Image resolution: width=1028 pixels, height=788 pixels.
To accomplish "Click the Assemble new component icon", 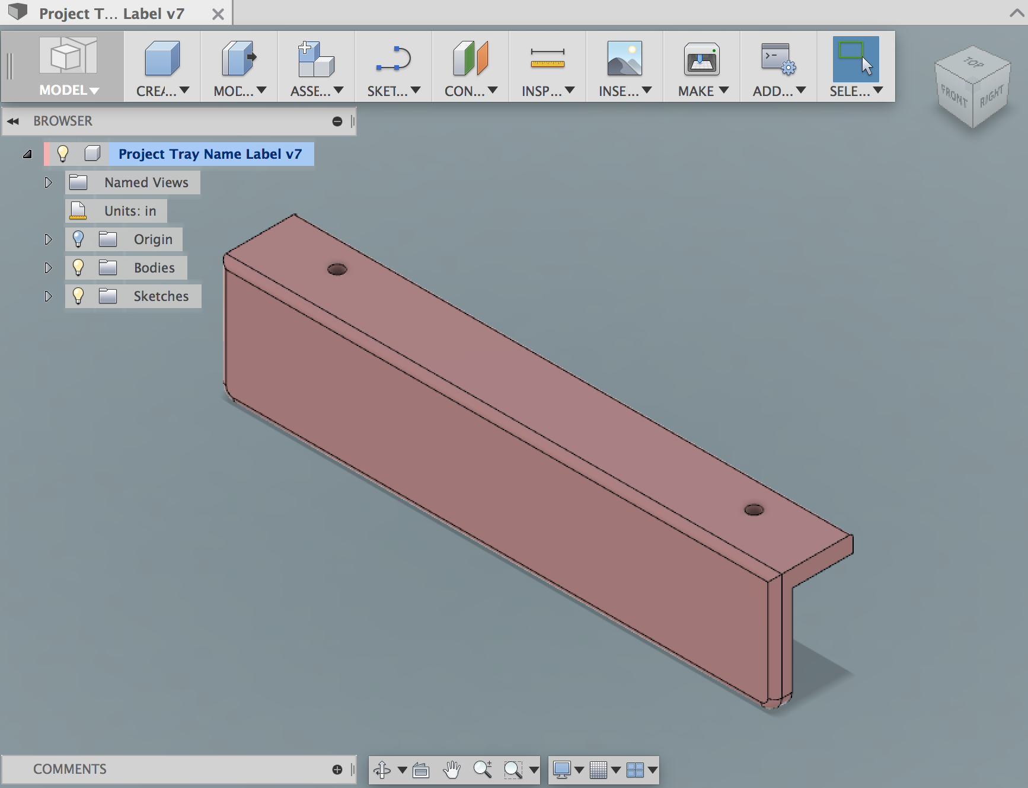I will [x=316, y=59].
